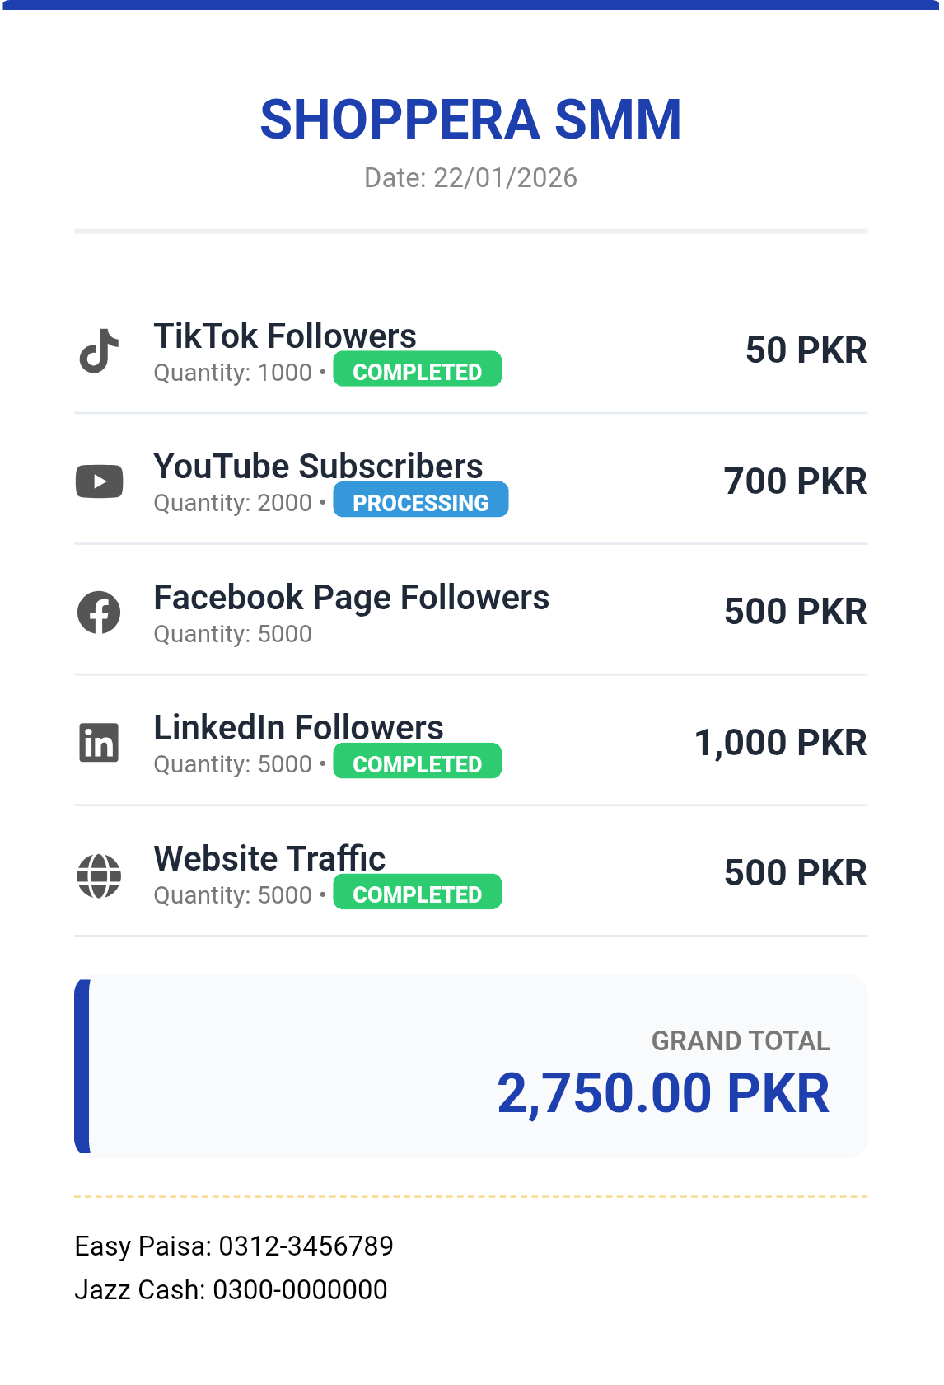Open the YouTube Subscribers item title
The width and height of the screenshot is (944, 1385).
318,467
